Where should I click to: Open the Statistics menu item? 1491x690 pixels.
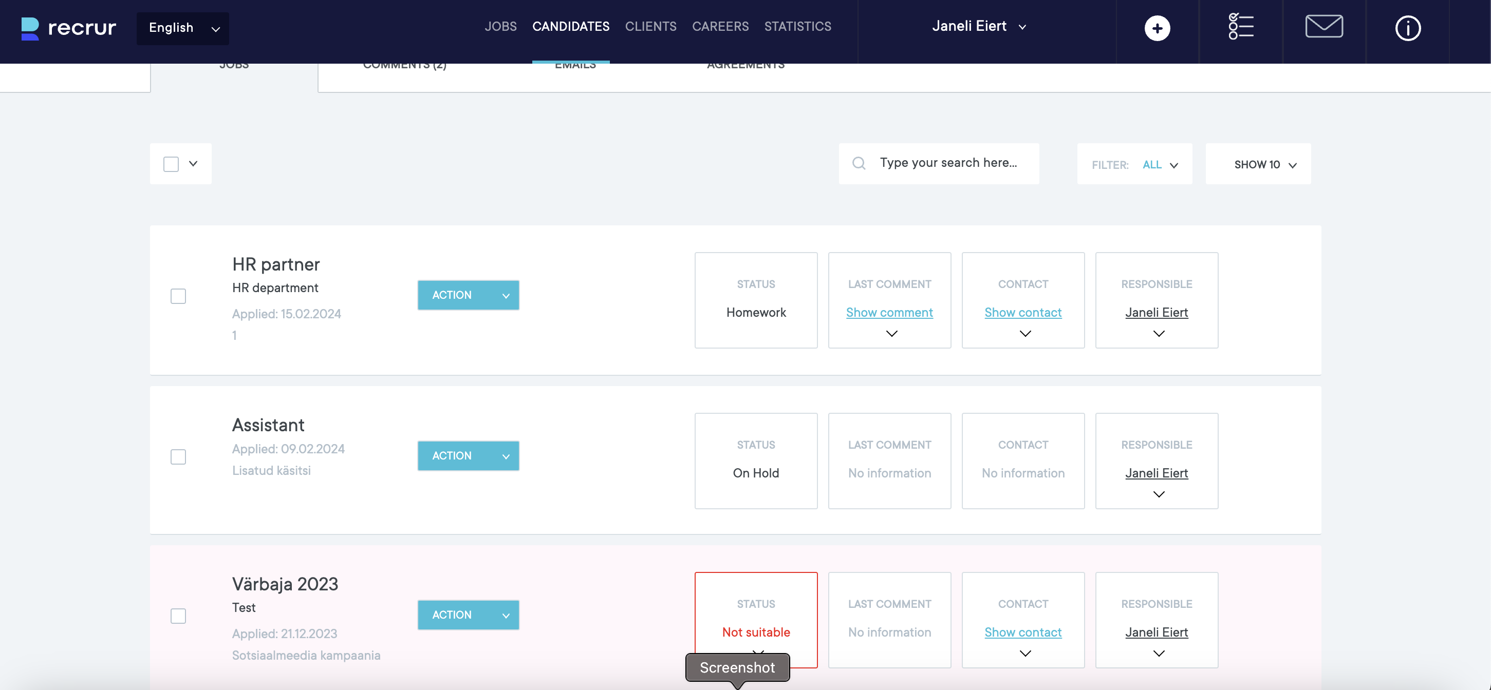[x=797, y=27]
